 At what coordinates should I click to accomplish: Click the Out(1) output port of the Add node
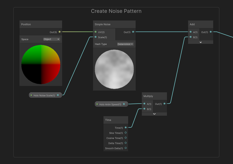pyautogui.click(x=210, y=32)
